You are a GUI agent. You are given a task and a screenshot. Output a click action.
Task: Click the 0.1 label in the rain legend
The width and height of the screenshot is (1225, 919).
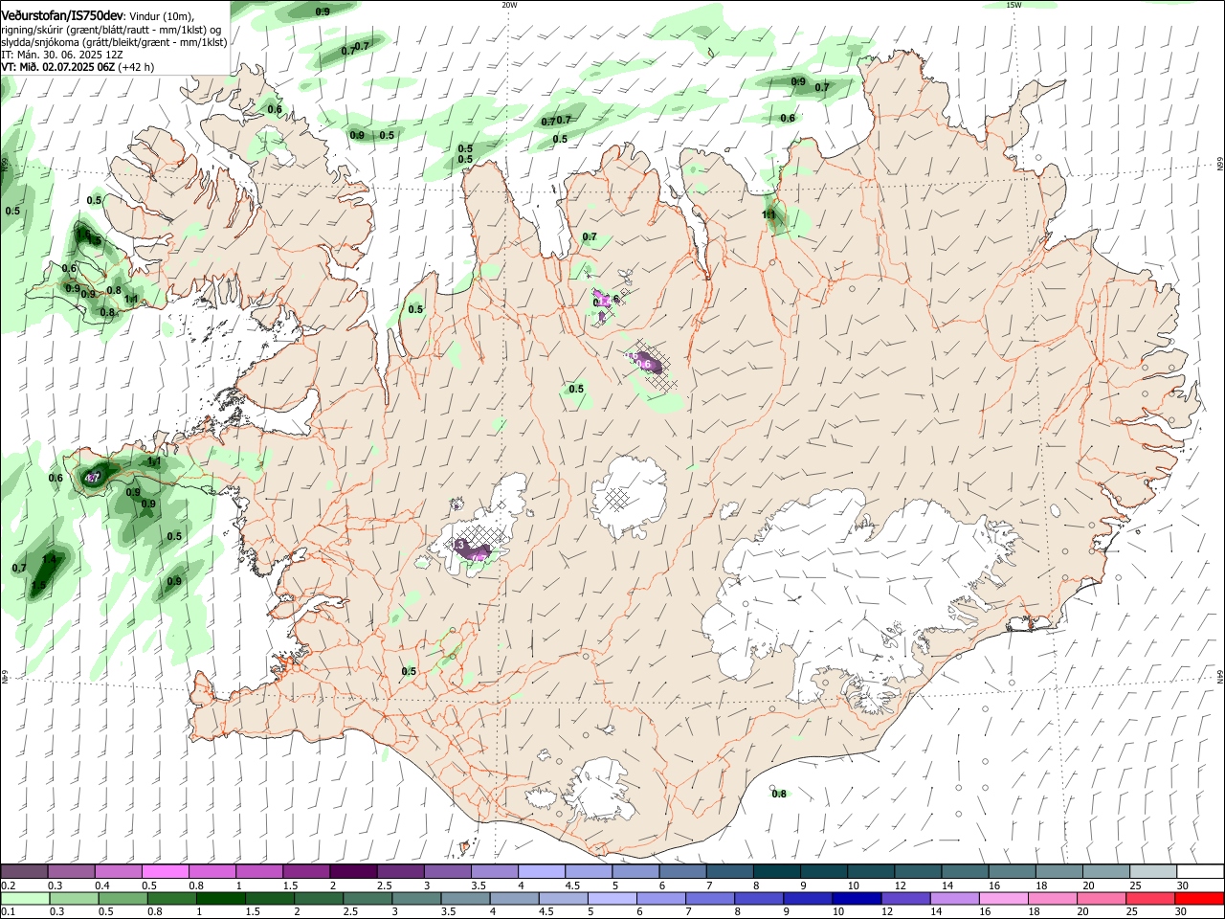point(9,913)
